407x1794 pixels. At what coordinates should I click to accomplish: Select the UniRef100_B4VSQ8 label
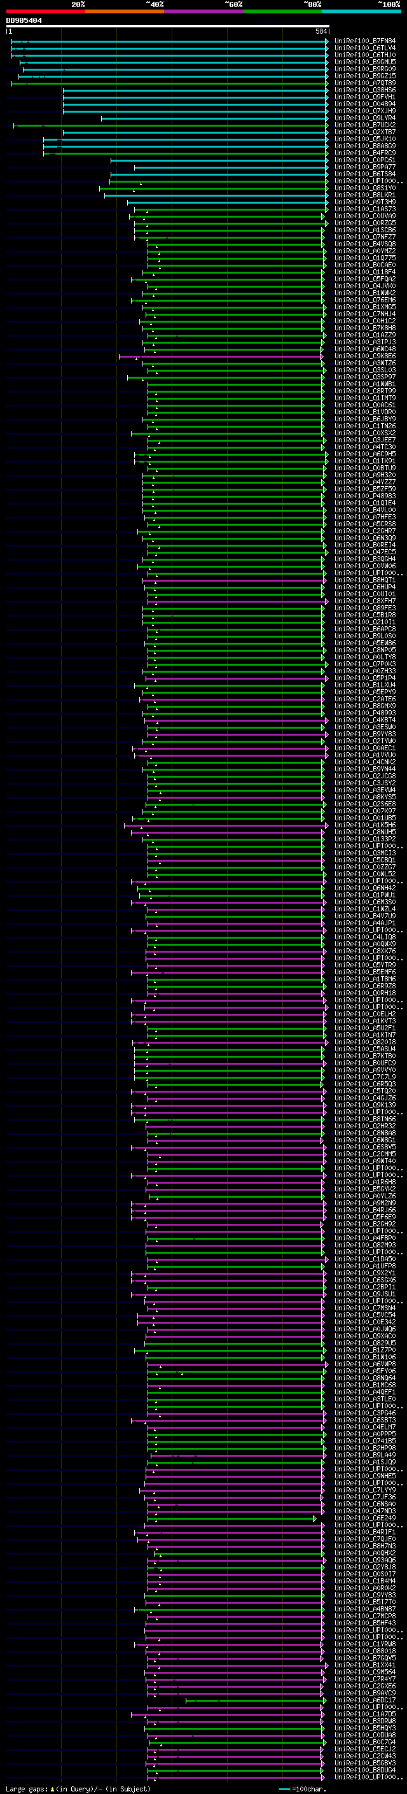click(365, 244)
